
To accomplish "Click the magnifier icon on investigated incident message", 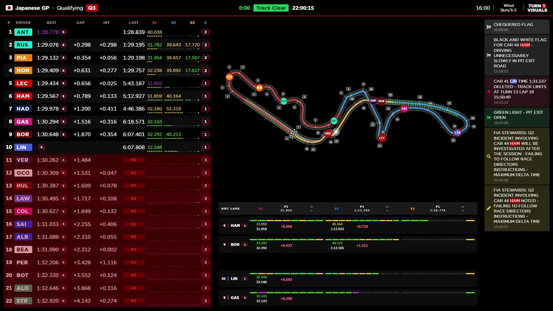I will [x=489, y=156].
